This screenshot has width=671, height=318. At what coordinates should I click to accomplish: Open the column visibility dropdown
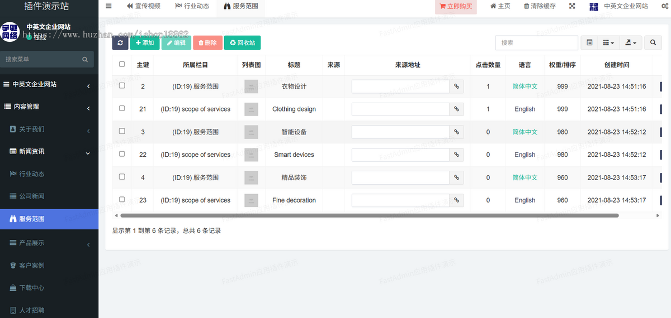[608, 42]
